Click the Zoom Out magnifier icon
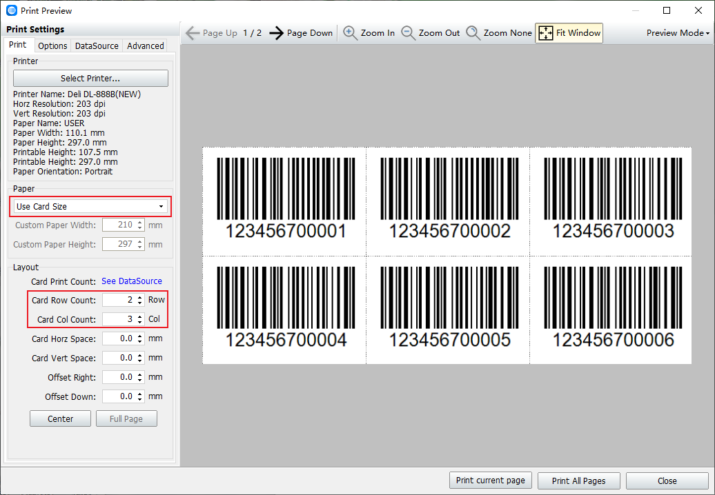This screenshot has height=495, width=715. 408,33
